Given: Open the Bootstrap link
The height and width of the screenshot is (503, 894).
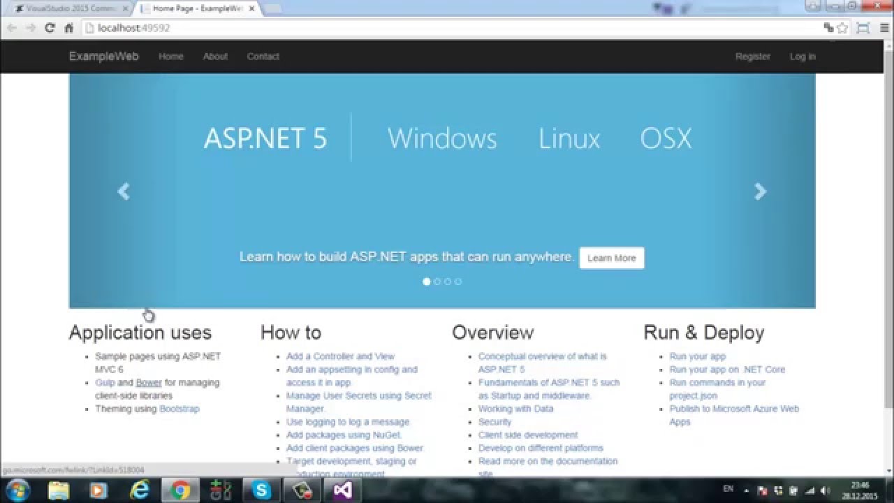Looking at the screenshot, I should (179, 409).
